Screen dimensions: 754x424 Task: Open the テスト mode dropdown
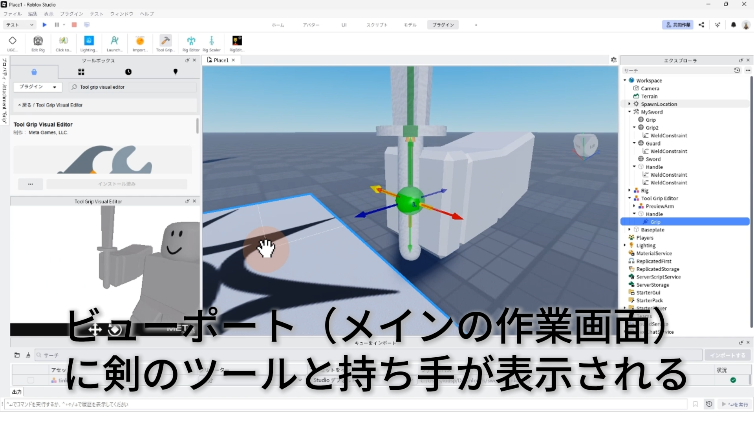[x=20, y=25]
